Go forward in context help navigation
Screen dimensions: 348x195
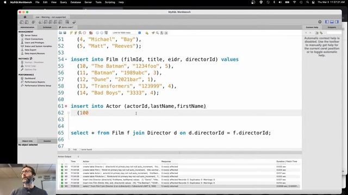coord(310,32)
